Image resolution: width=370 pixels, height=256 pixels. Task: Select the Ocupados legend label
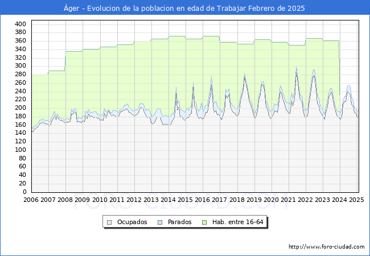click(x=132, y=222)
